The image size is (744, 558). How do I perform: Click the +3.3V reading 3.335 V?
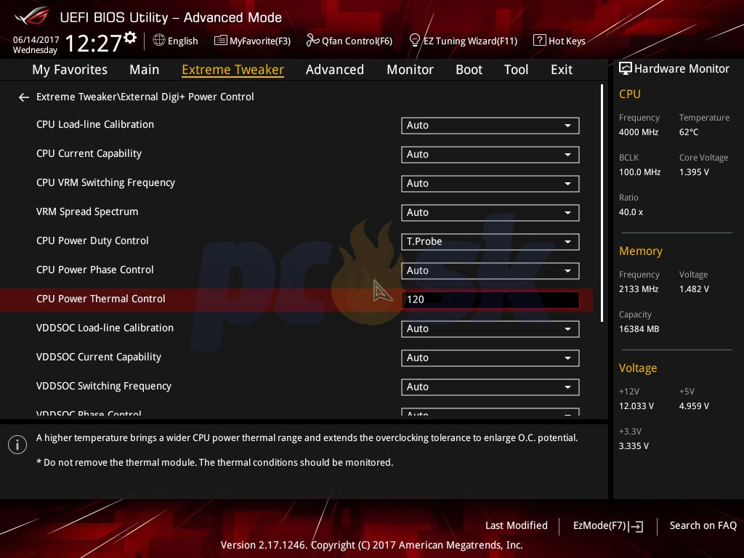[x=634, y=446]
